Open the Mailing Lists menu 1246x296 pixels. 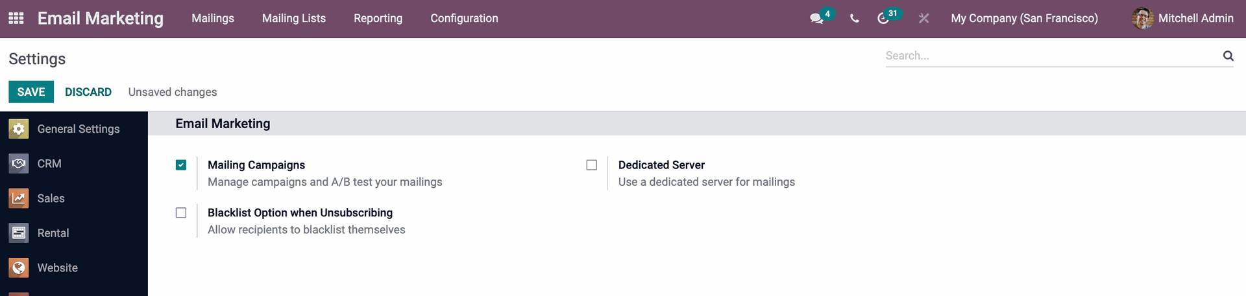pyautogui.click(x=294, y=18)
